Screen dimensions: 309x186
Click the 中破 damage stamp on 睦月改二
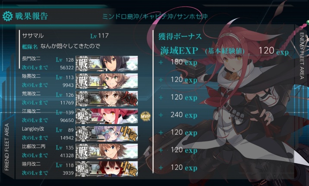coord(129,169)
